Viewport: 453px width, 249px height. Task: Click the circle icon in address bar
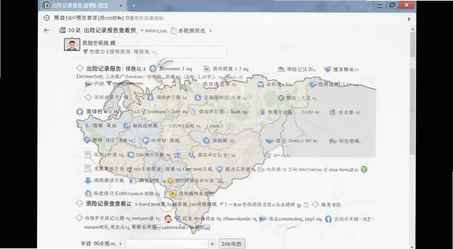click(46, 18)
